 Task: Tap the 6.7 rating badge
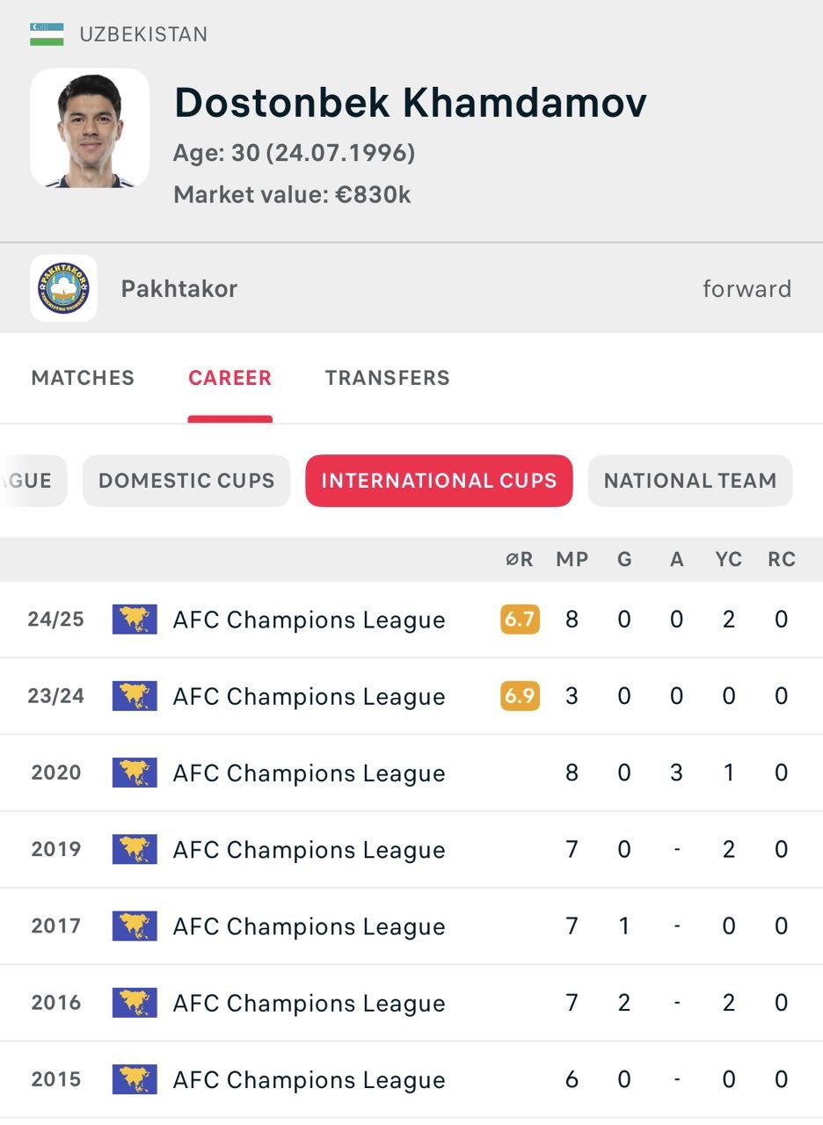(520, 620)
